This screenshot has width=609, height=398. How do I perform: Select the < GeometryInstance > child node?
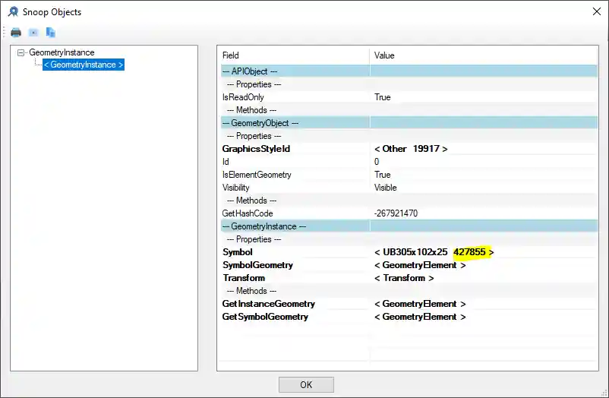pos(83,65)
